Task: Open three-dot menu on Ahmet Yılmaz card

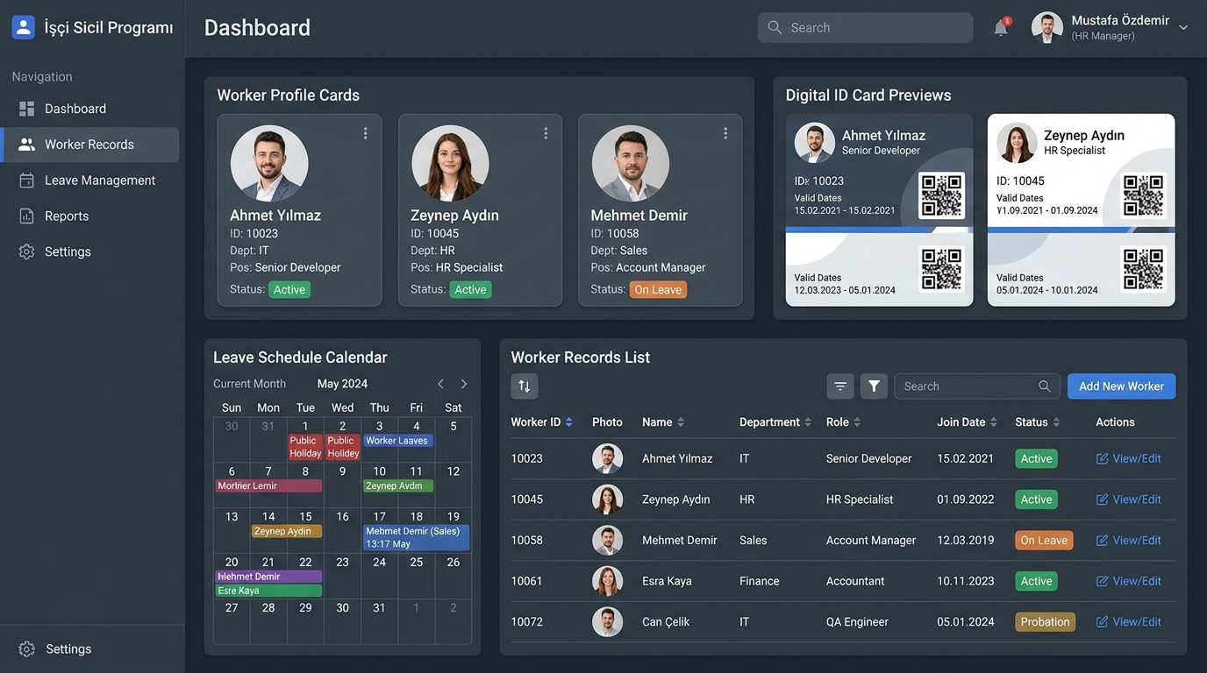Action: click(x=366, y=133)
